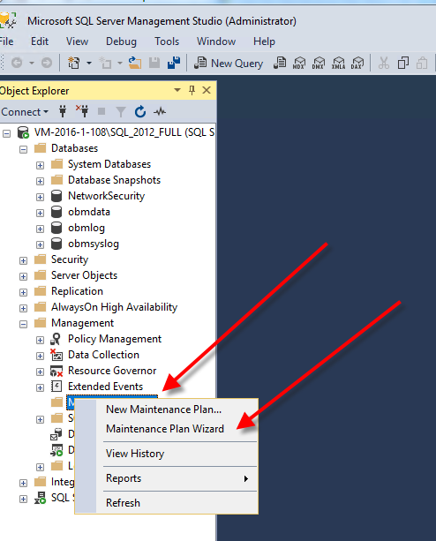The image size is (436, 541).
Task: Choose Maintenance Plan Wizard from context menu
Action: click(x=167, y=429)
